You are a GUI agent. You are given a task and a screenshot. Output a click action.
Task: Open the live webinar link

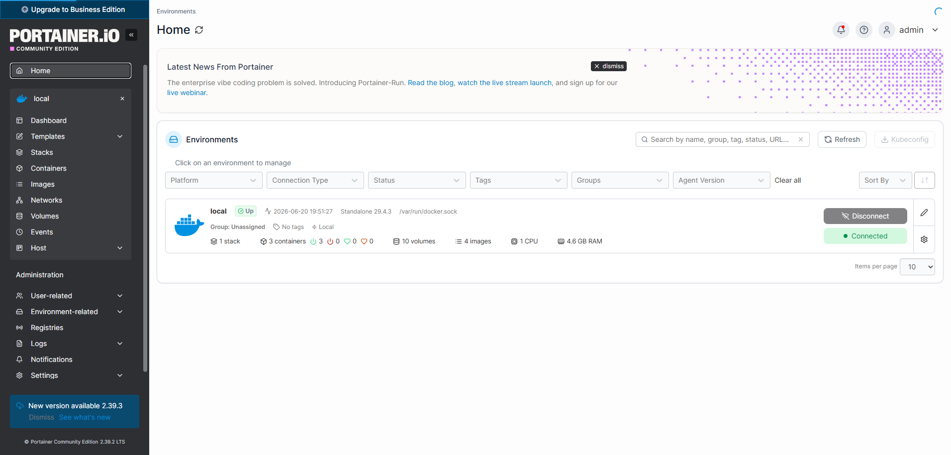click(187, 93)
